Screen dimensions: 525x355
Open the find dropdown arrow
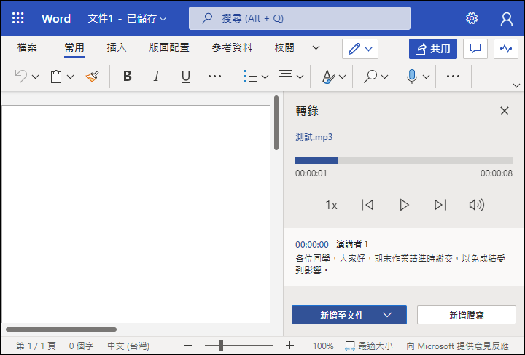385,77
